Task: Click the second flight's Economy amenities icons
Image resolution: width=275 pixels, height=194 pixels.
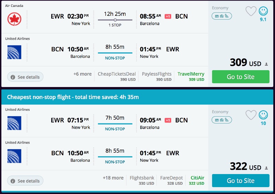Action: pos(222,120)
